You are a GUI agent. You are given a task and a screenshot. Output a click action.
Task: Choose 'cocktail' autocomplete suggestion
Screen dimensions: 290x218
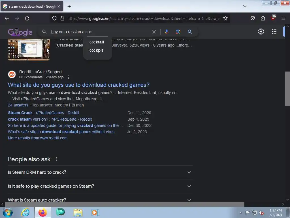click(x=97, y=42)
